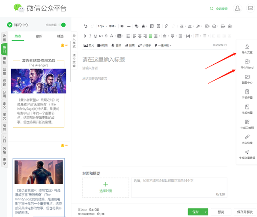Insert audio with 音频
Image resolution: width=257 pixels, height=217 pixels.
pos(116,45)
